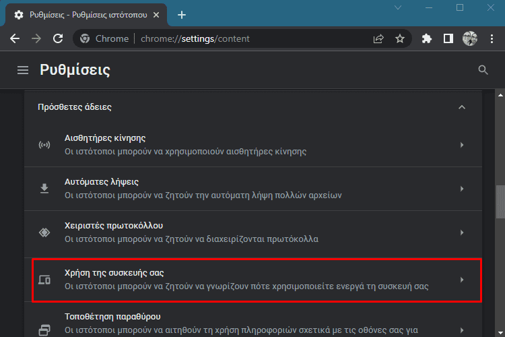The width and height of the screenshot is (505, 337).
Task: Close the Ρυθμίσεις tab
Action: point(156,15)
